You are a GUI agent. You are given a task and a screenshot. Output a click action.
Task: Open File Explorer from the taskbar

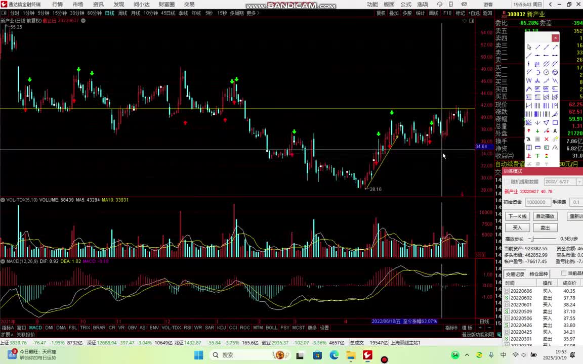point(351,355)
